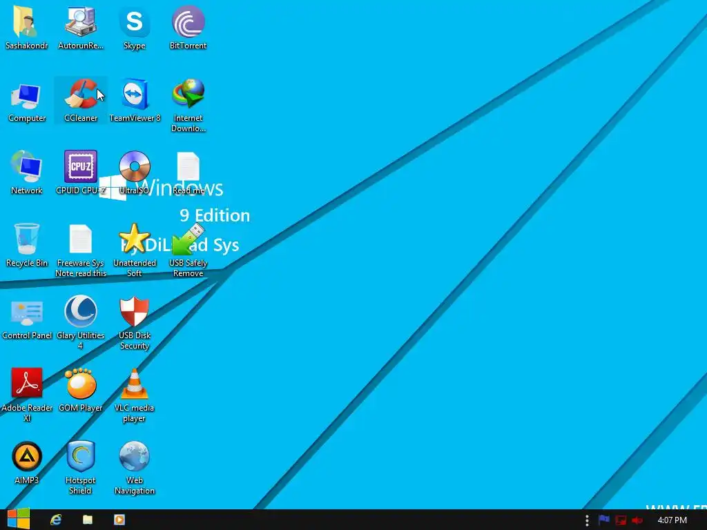Launch Internet Explorer from the taskbar

coord(55,520)
